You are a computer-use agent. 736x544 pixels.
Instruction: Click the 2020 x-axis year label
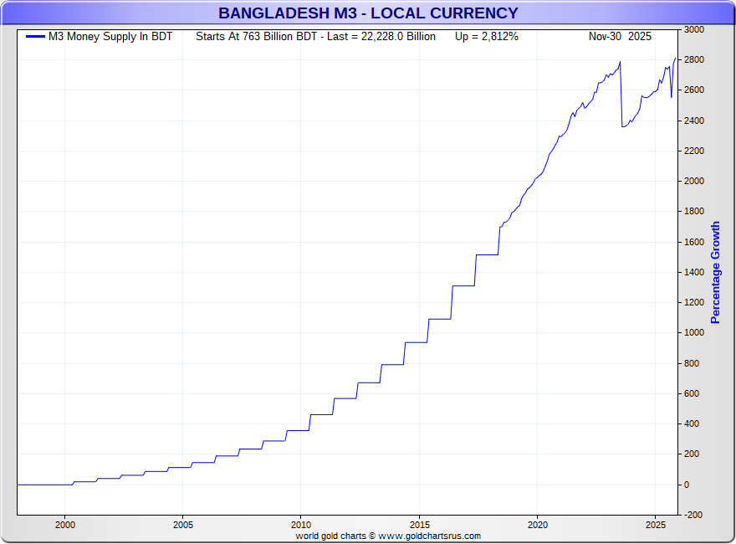tap(538, 525)
